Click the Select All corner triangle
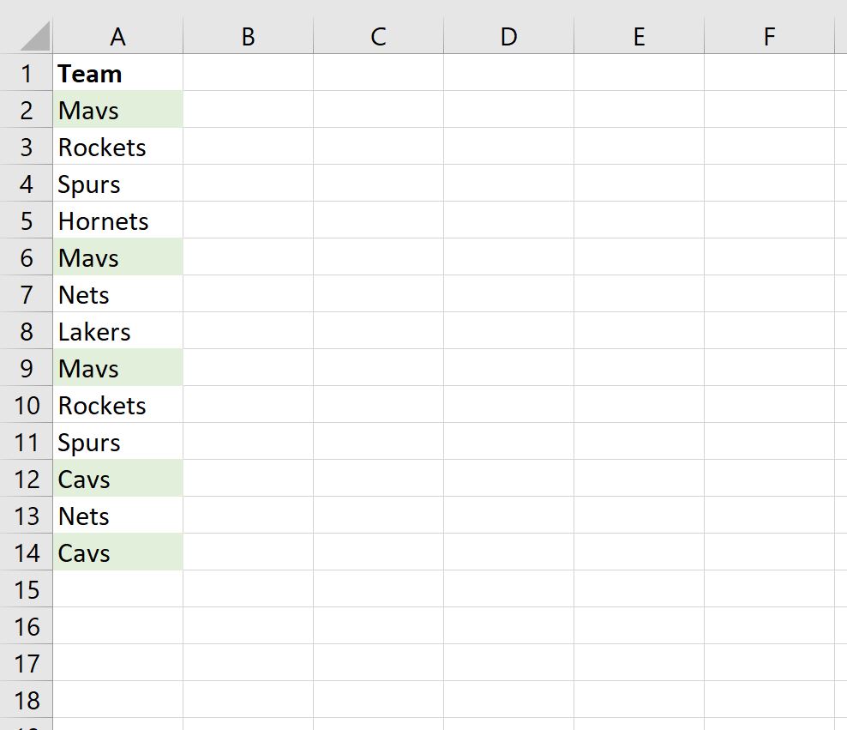This screenshot has height=730, width=847. tap(34, 36)
